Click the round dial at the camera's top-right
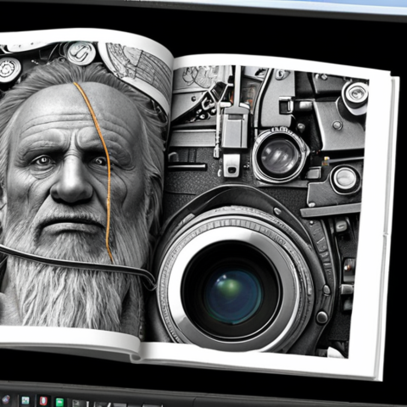The image size is (407, 407). pos(355,94)
